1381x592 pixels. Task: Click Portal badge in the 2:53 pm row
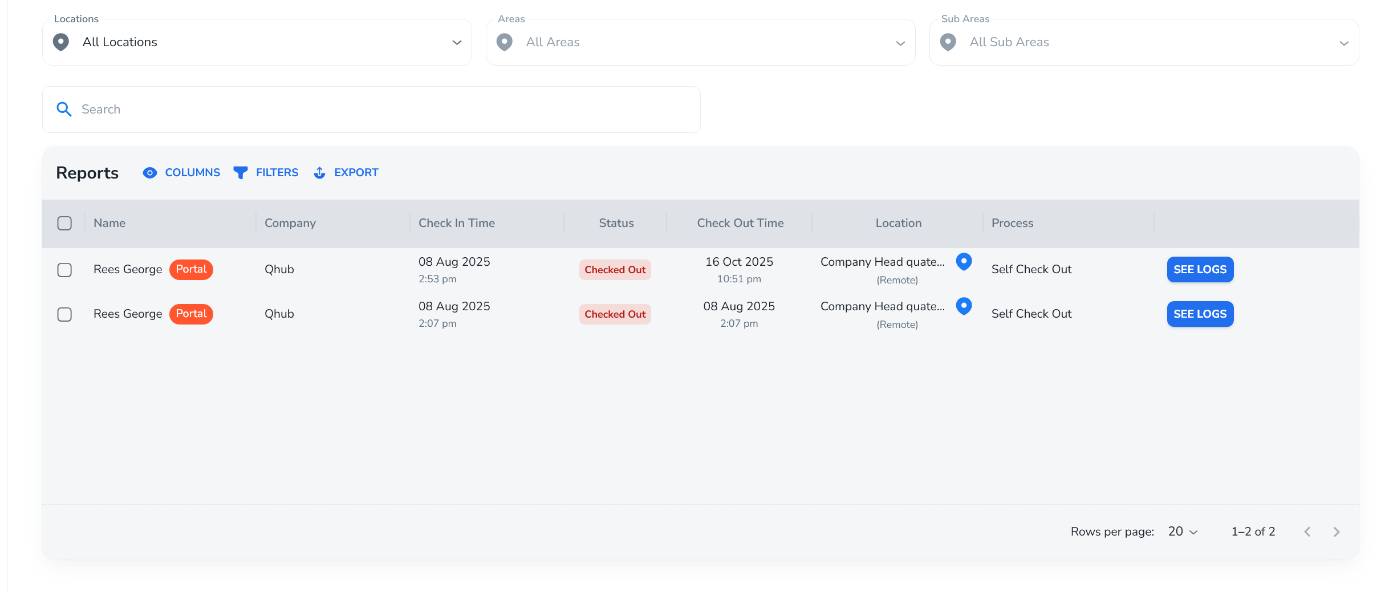(192, 269)
